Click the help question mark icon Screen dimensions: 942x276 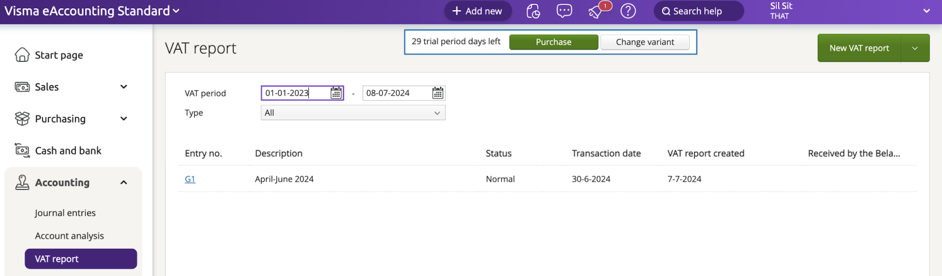coord(627,11)
